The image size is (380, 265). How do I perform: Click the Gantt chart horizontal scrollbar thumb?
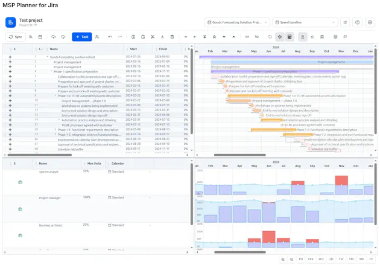(239, 155)
